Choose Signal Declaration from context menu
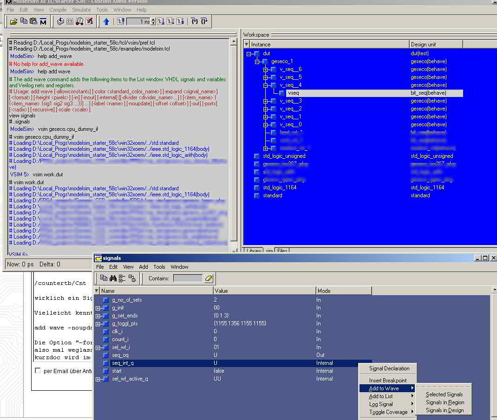Viewport: 497px width, 420px height. click(389, 368)
